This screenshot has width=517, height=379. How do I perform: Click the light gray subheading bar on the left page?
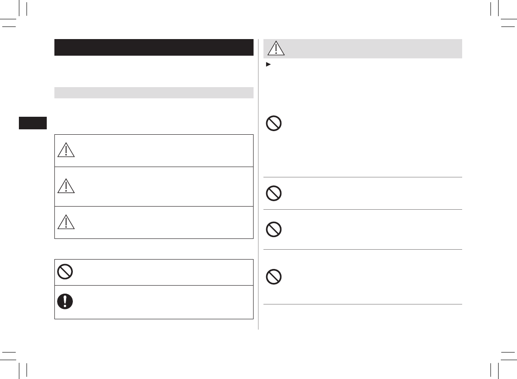[154, 93]
